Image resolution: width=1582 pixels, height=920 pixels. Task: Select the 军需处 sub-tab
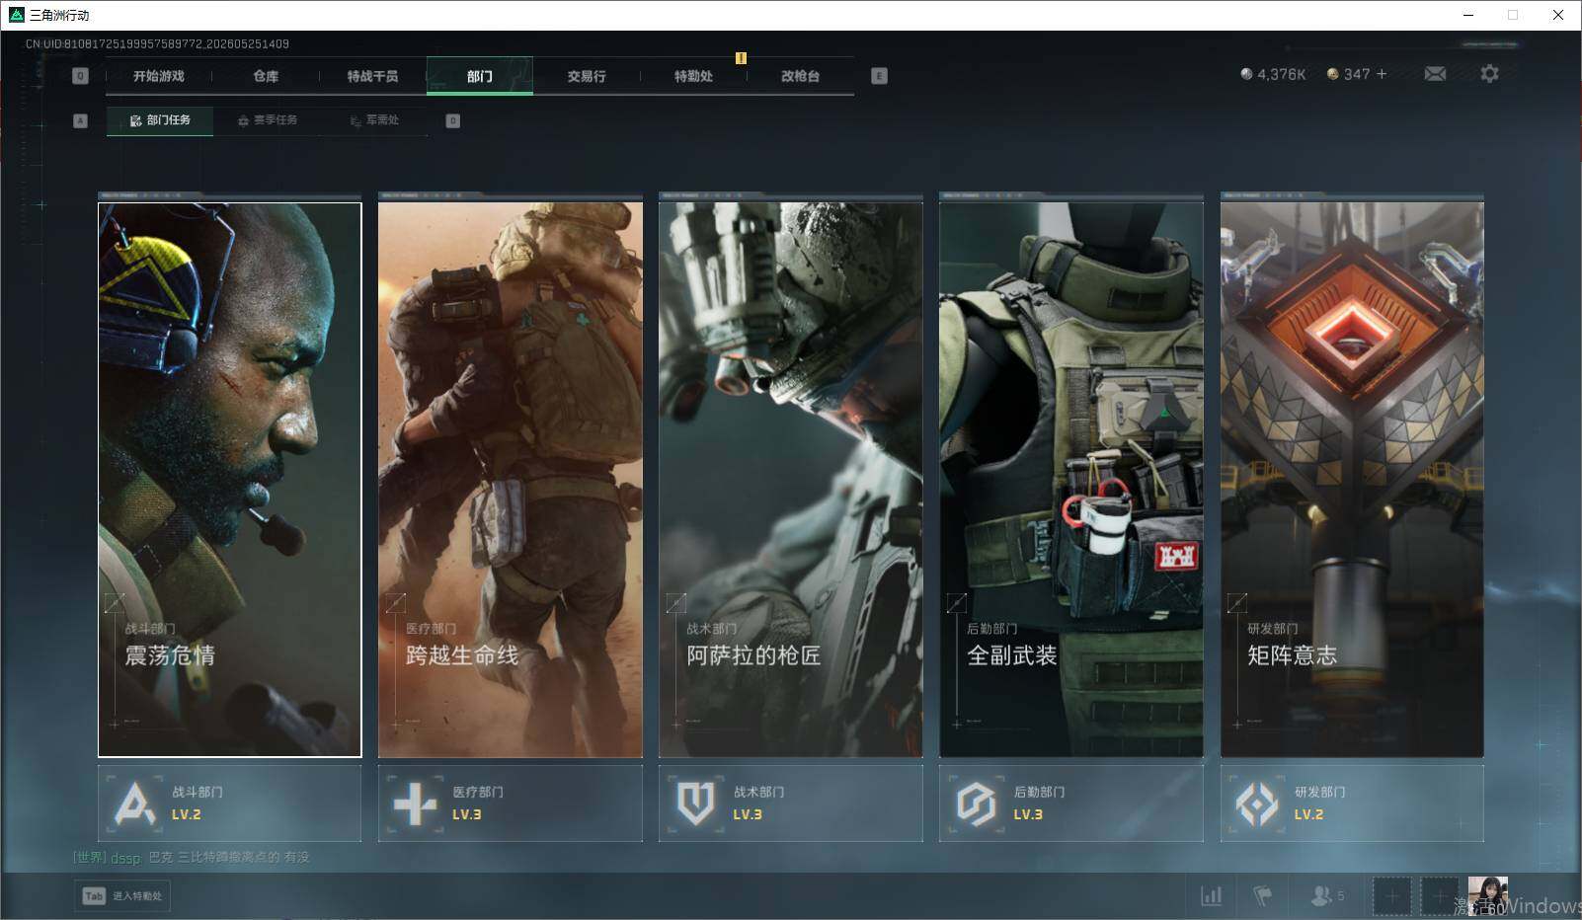coord(374,120)
